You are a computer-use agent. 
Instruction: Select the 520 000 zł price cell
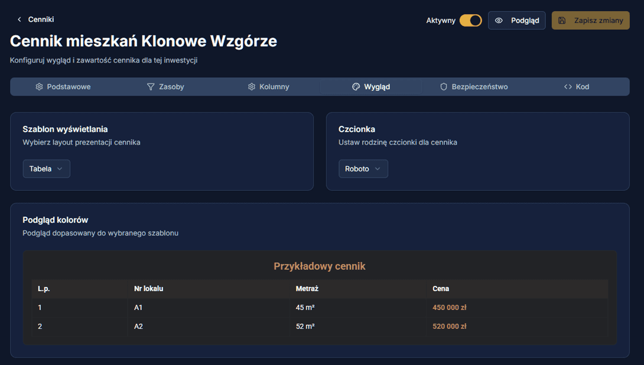449,325
